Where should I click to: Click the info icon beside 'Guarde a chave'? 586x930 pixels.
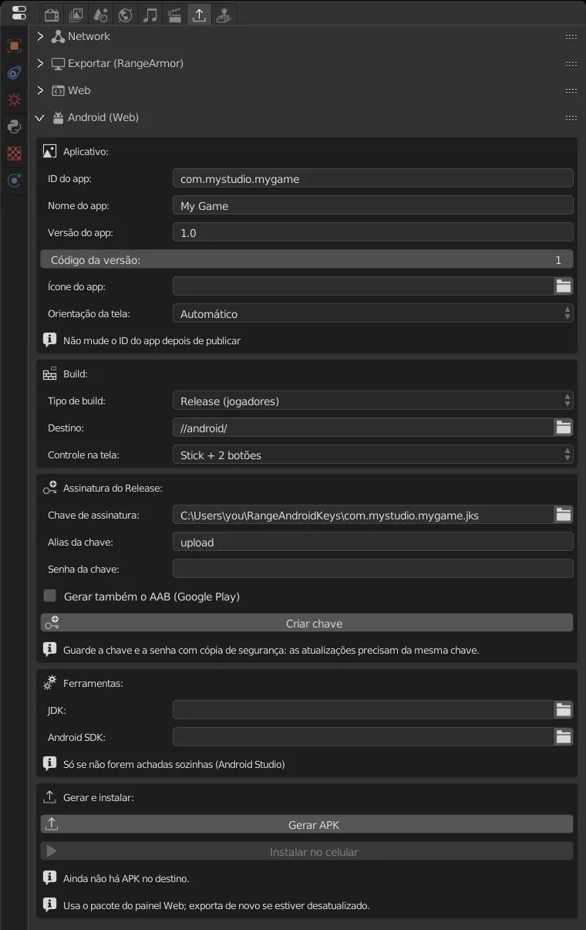(49, 650)
